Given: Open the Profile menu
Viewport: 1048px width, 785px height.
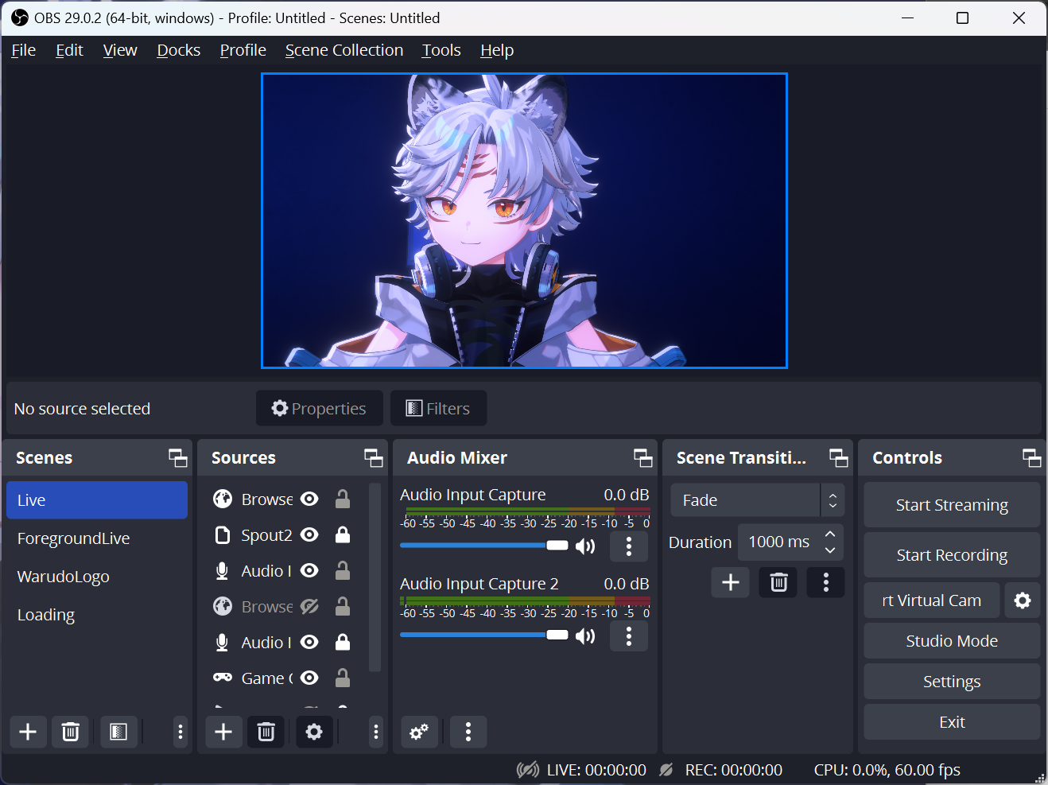Looking at the screenshot, I should [243, 50].
